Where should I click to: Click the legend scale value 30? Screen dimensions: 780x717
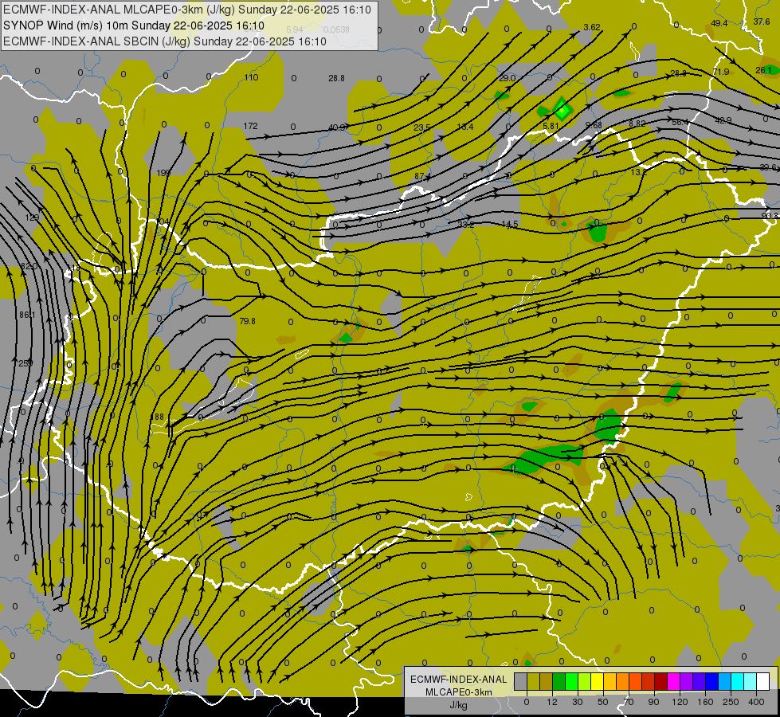577,702
